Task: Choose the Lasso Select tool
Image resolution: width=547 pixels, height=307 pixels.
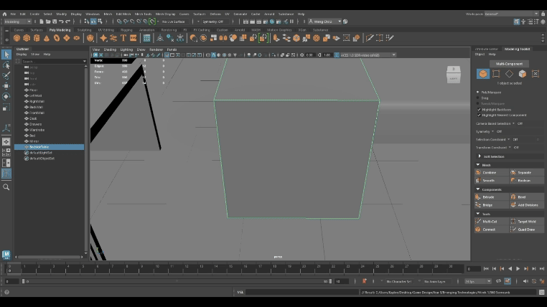Action: [6, 65]
